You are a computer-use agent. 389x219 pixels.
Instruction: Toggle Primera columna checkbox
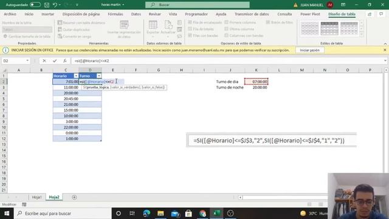pyautogui.click(x=226, y=23)
